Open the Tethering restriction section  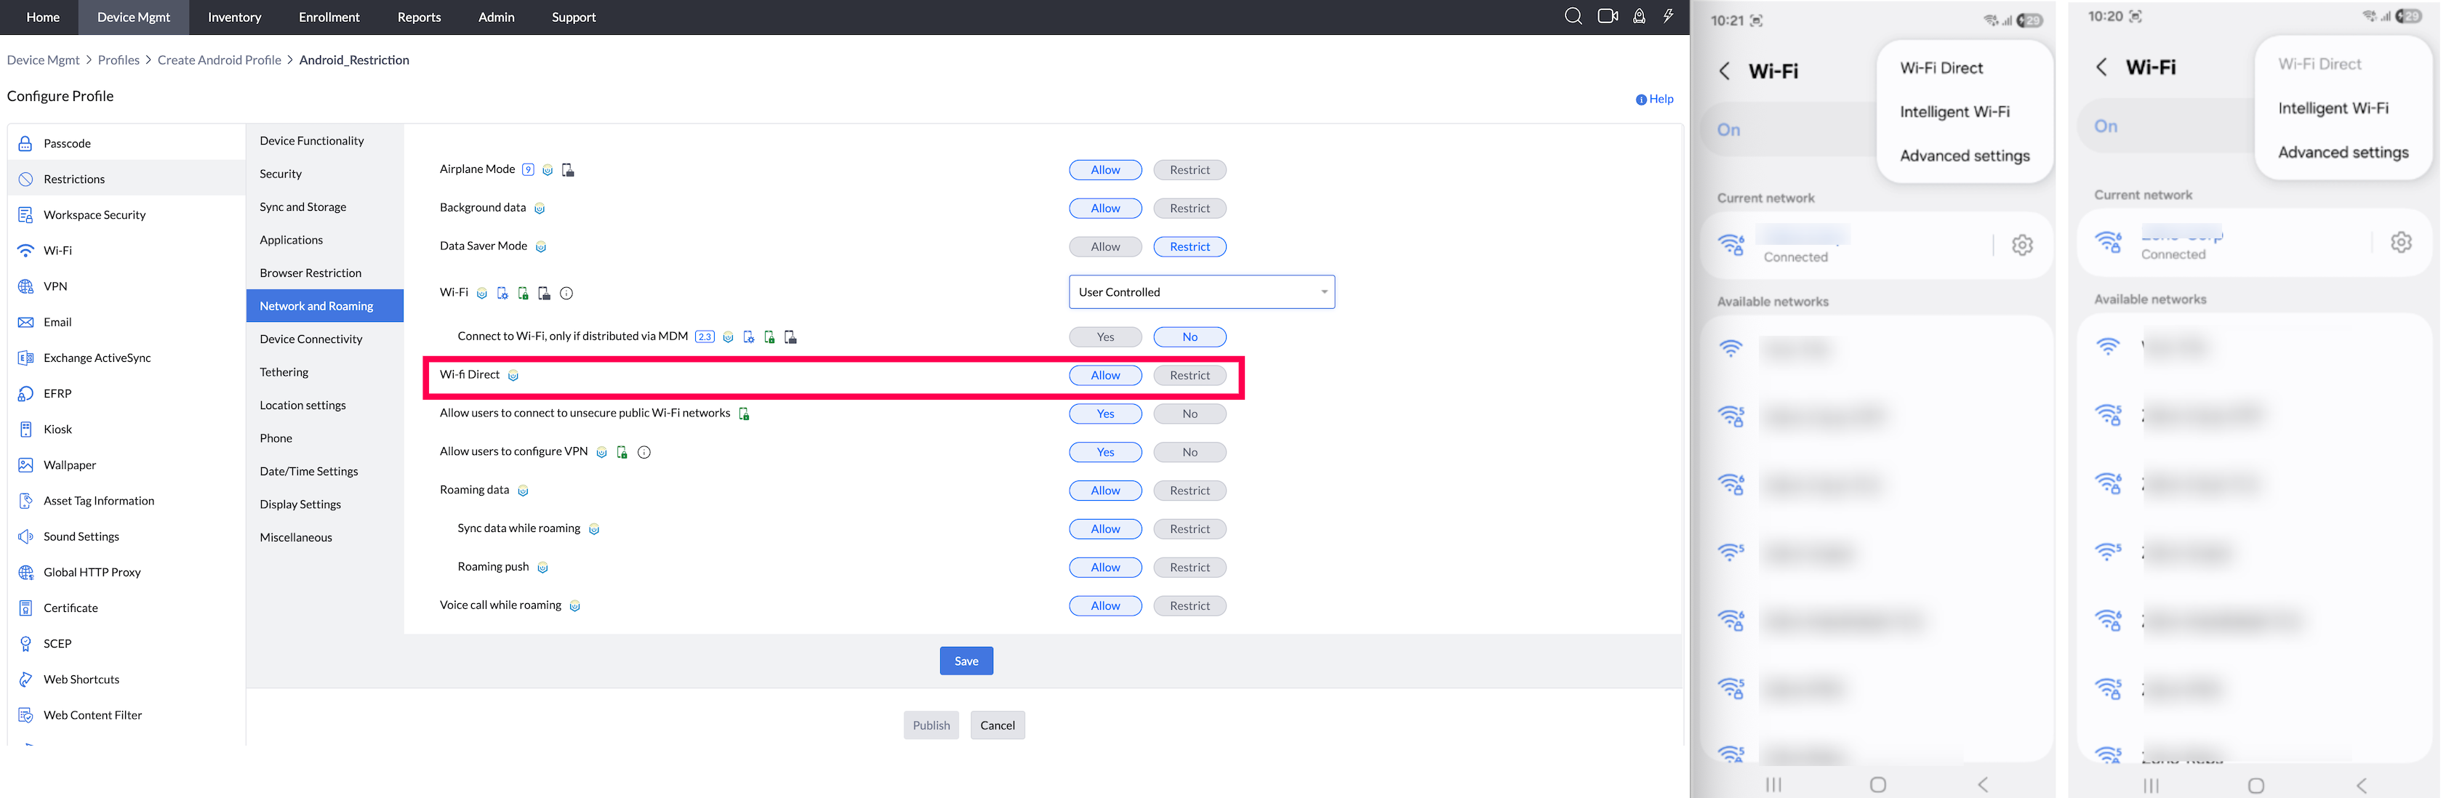coord(284,372)
